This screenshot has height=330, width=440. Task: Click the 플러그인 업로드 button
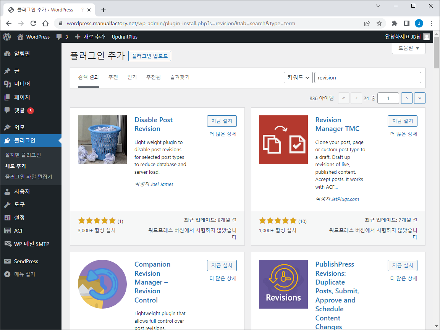150,56
